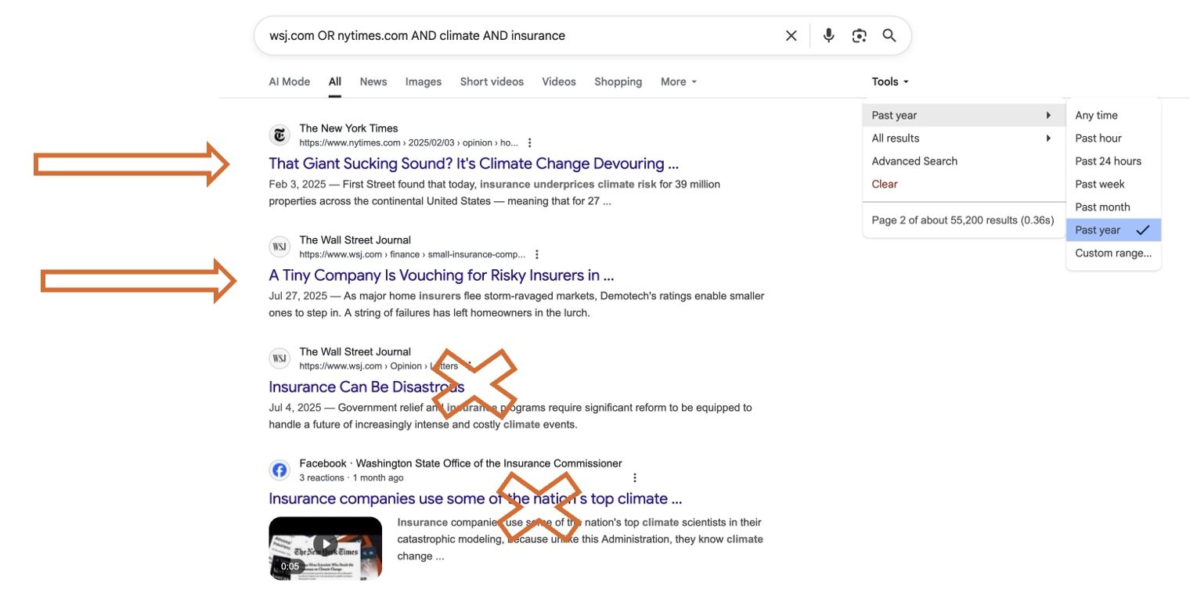Click the 'Jul 4, 2025' result snippet
Viewport: 1190px width, 601px height.
[x=510, y=416]
